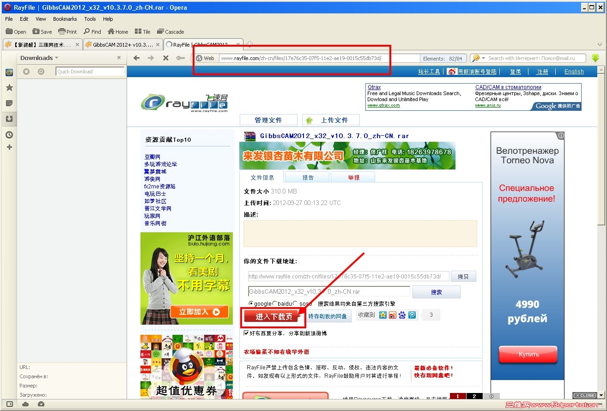Stop download button in Downloads panel
Viewport: 607px width, 411px height.
[x=26, y=72]
